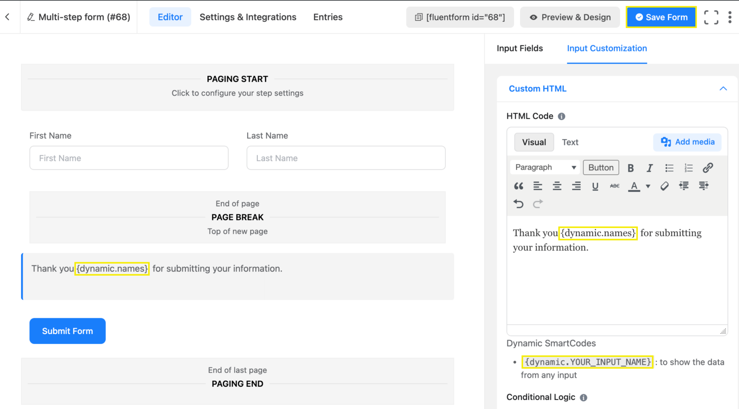Pick a text color with Text color swatch
The height and width of the screenshot is (409, 739).
coord(634,186)
